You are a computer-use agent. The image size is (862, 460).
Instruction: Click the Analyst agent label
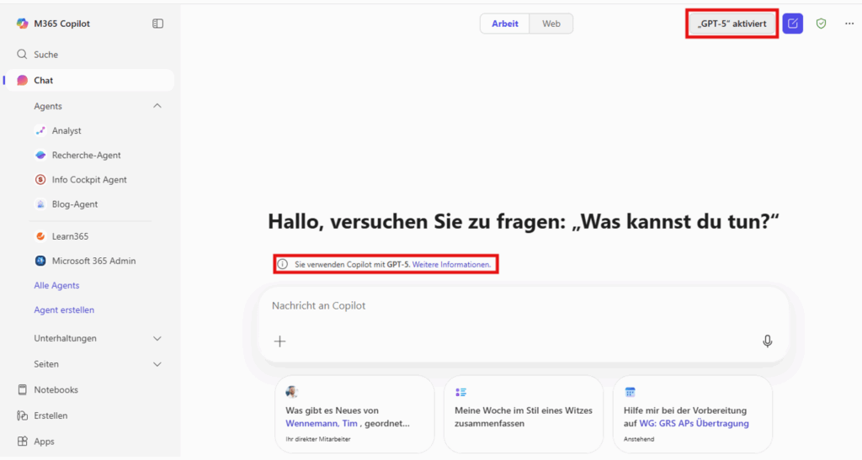(67, 130)
